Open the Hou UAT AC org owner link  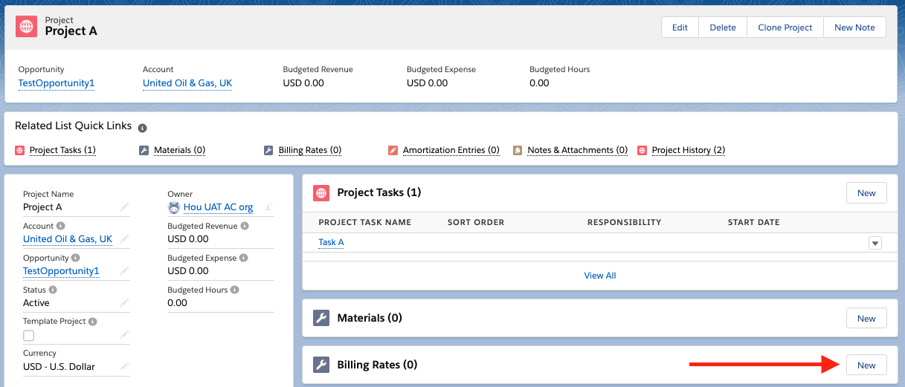[219, 207]
